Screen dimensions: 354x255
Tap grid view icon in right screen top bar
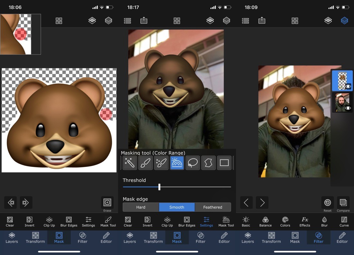(295, 21)
